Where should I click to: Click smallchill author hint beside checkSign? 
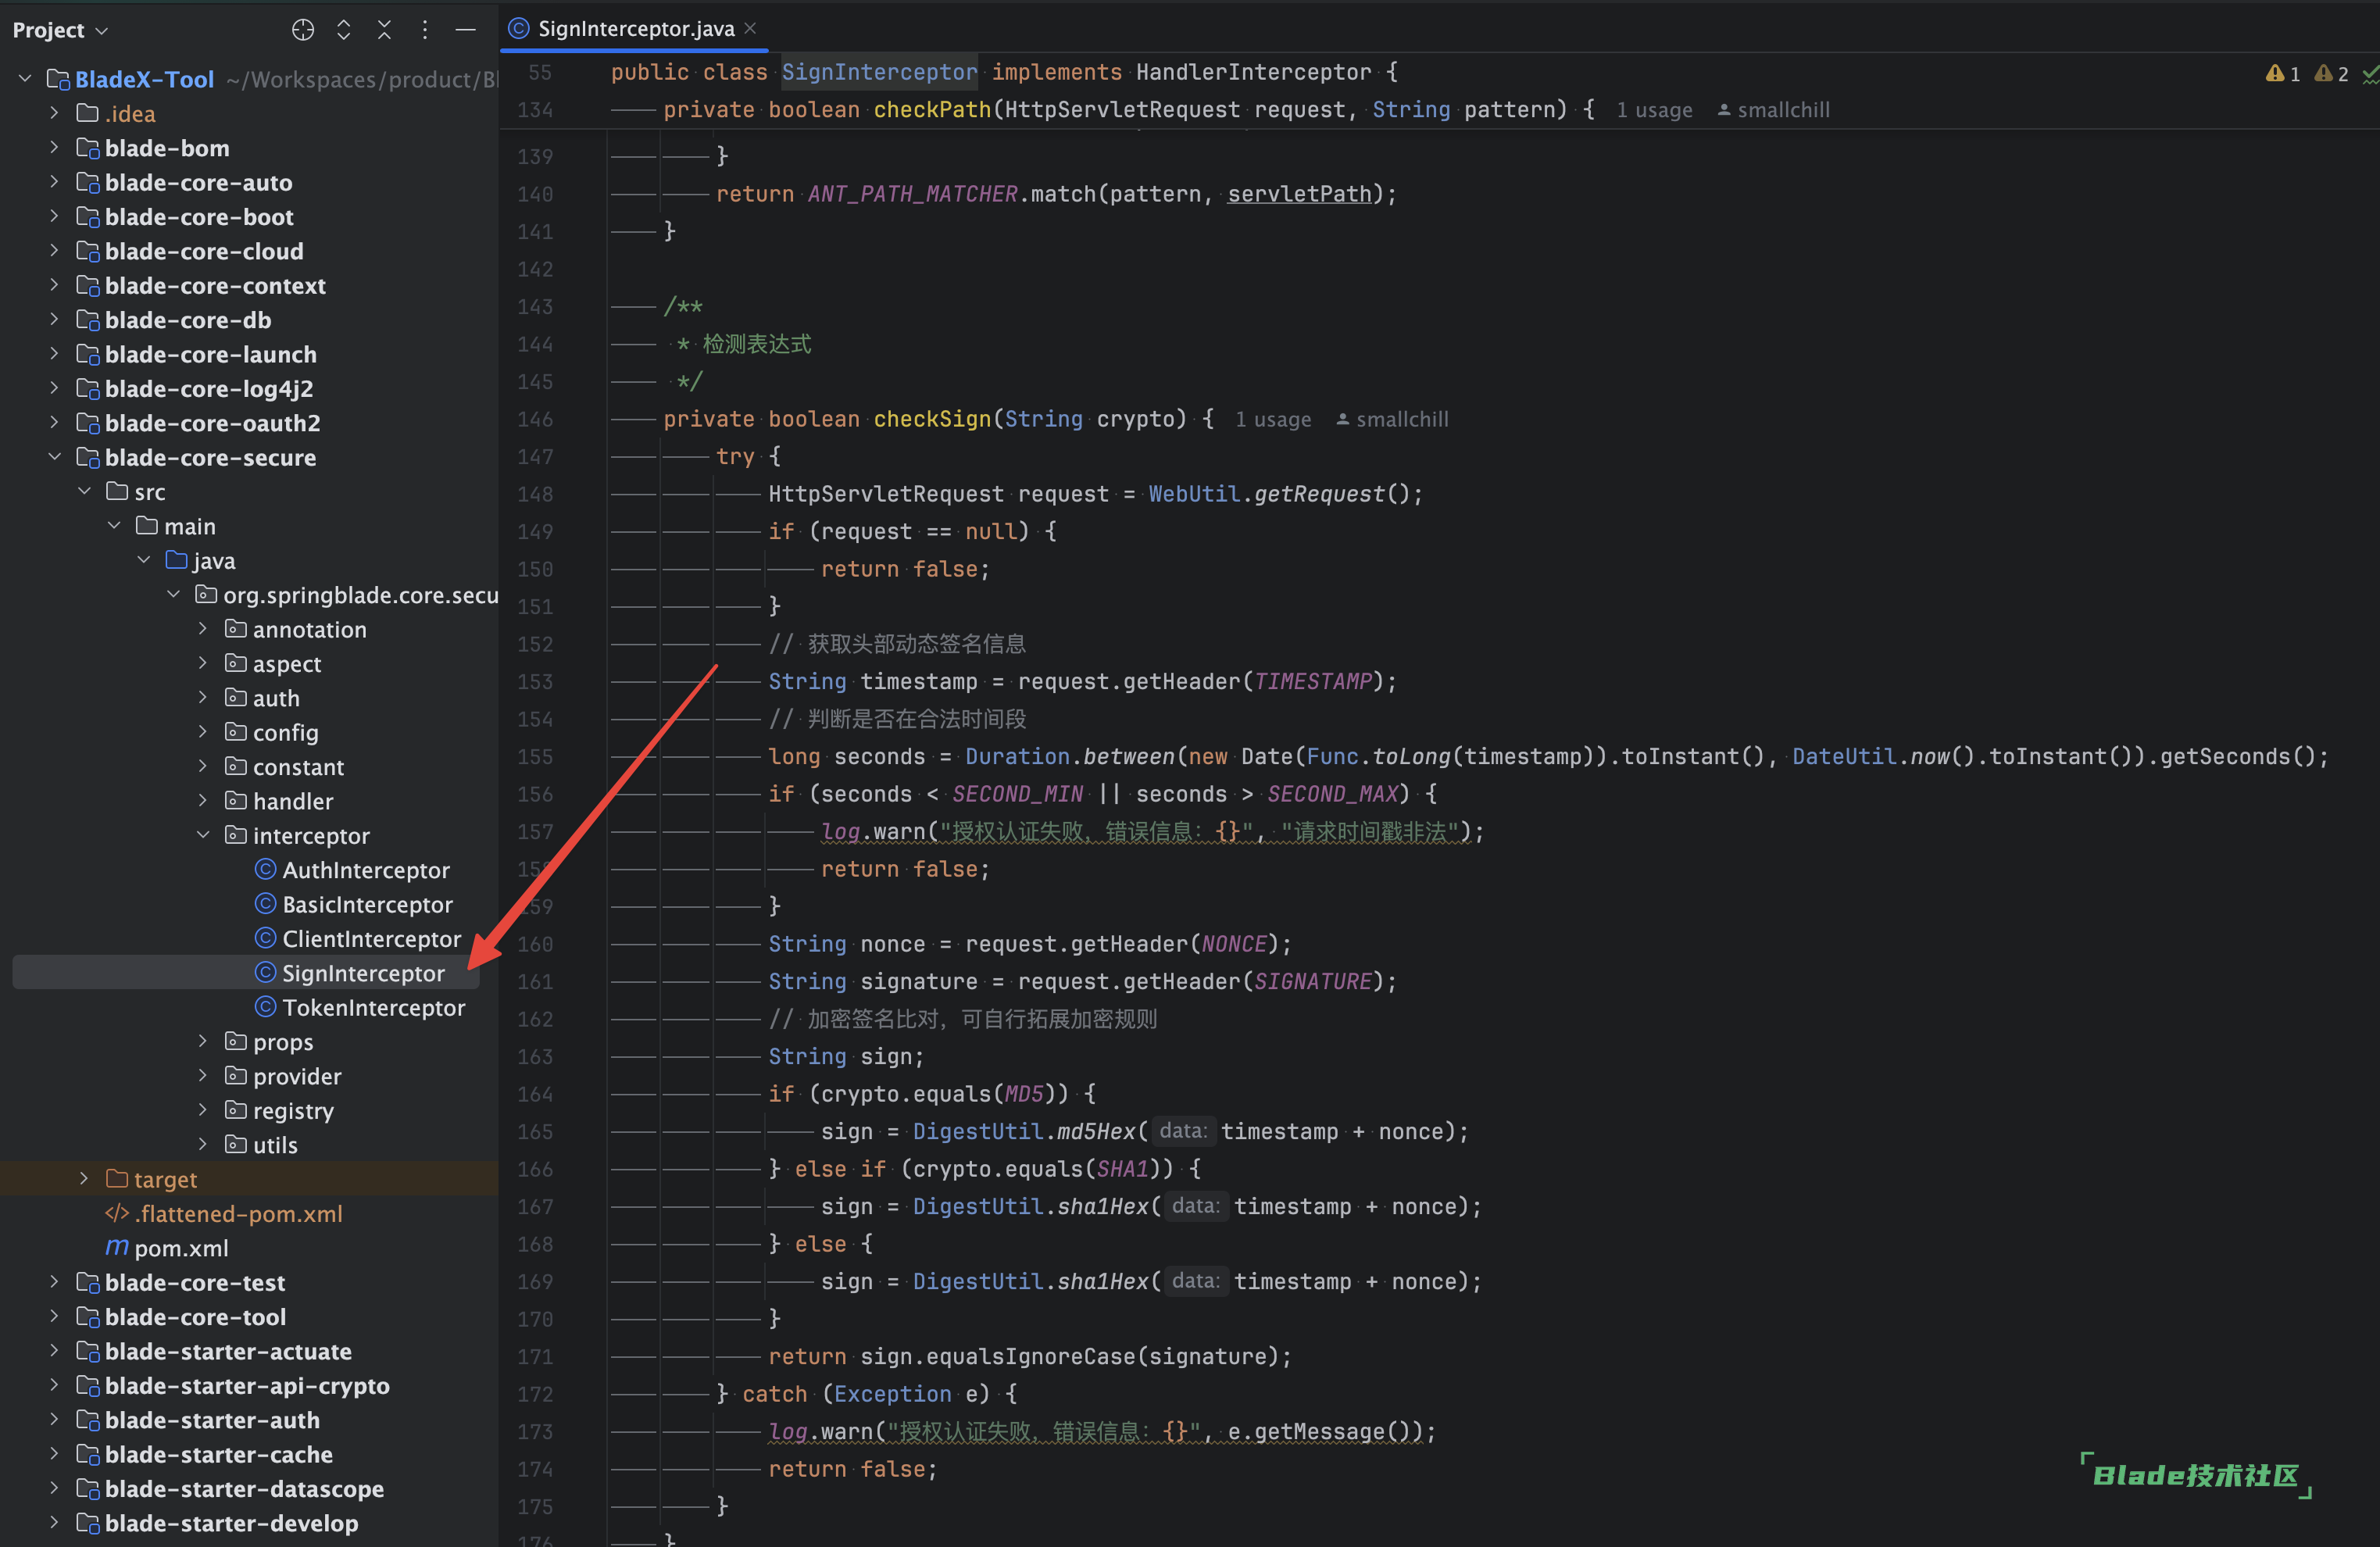[1392, 419]
